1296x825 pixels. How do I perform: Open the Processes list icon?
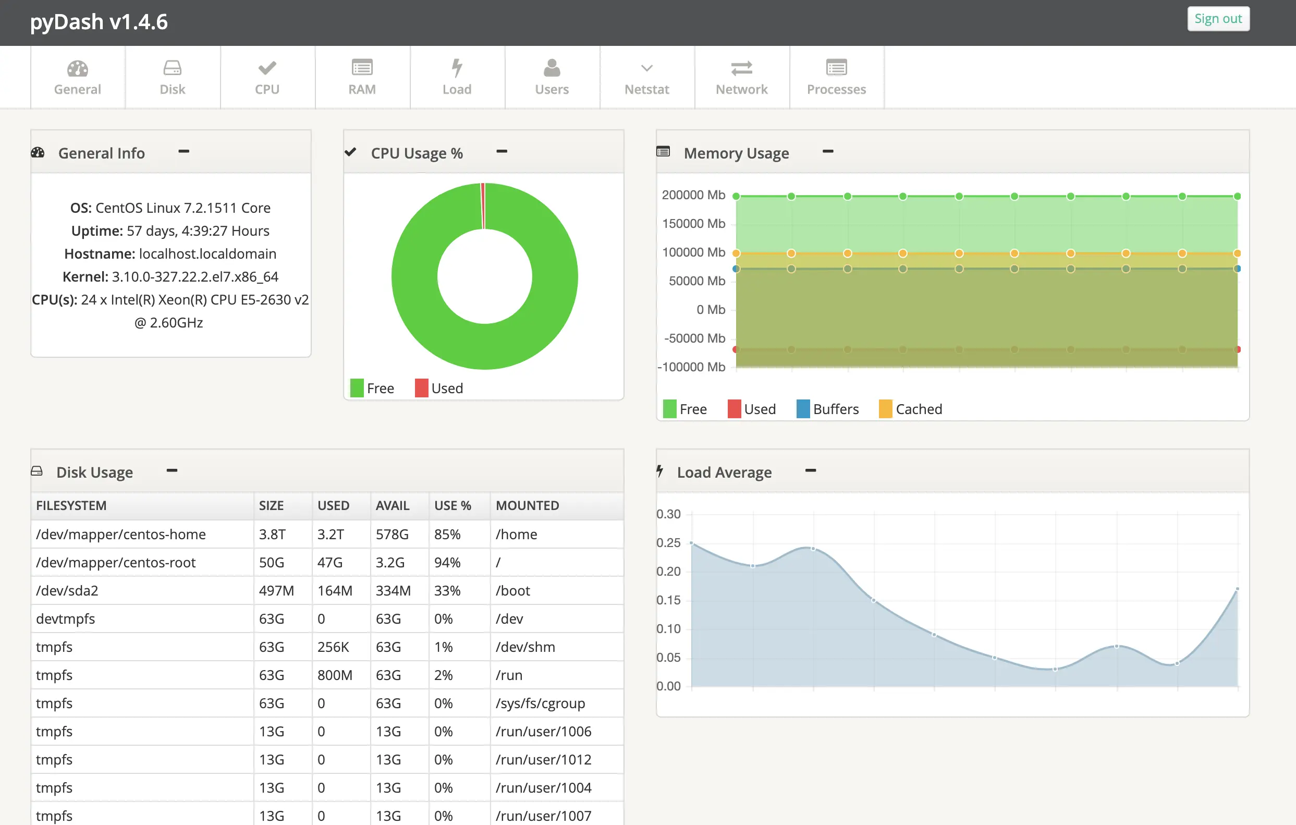[x=836, y=68]
